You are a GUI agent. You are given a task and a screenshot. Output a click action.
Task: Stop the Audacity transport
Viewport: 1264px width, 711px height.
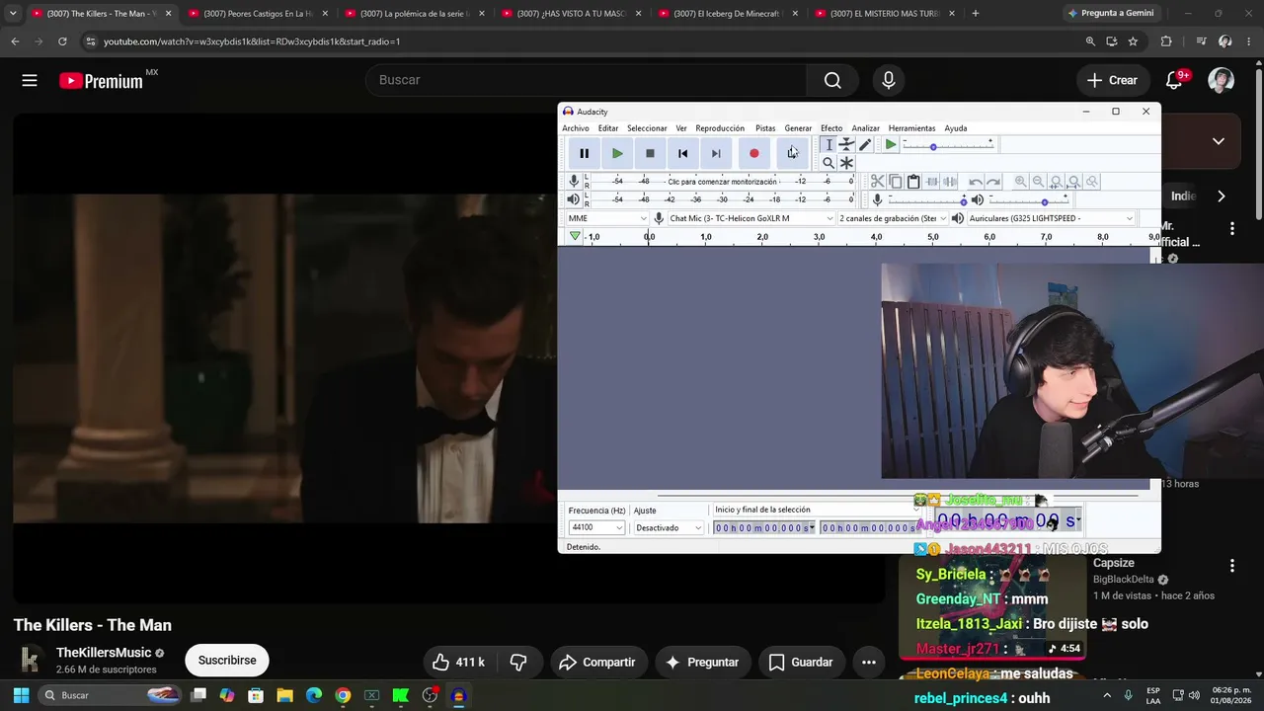point(650,153)
